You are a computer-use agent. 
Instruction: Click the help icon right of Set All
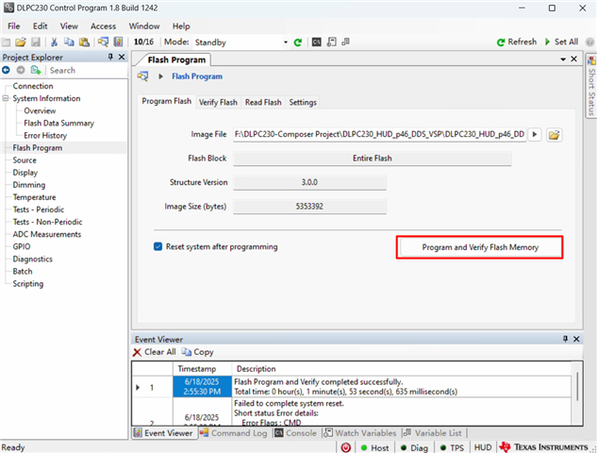click(589, 42)
